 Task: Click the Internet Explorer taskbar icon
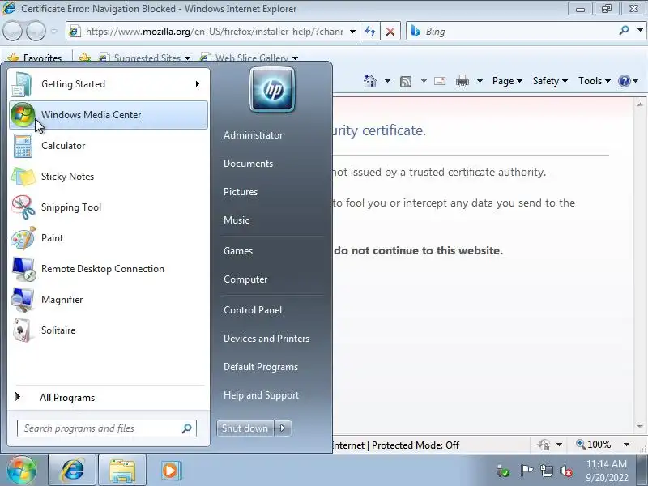[x=73, y=470]
